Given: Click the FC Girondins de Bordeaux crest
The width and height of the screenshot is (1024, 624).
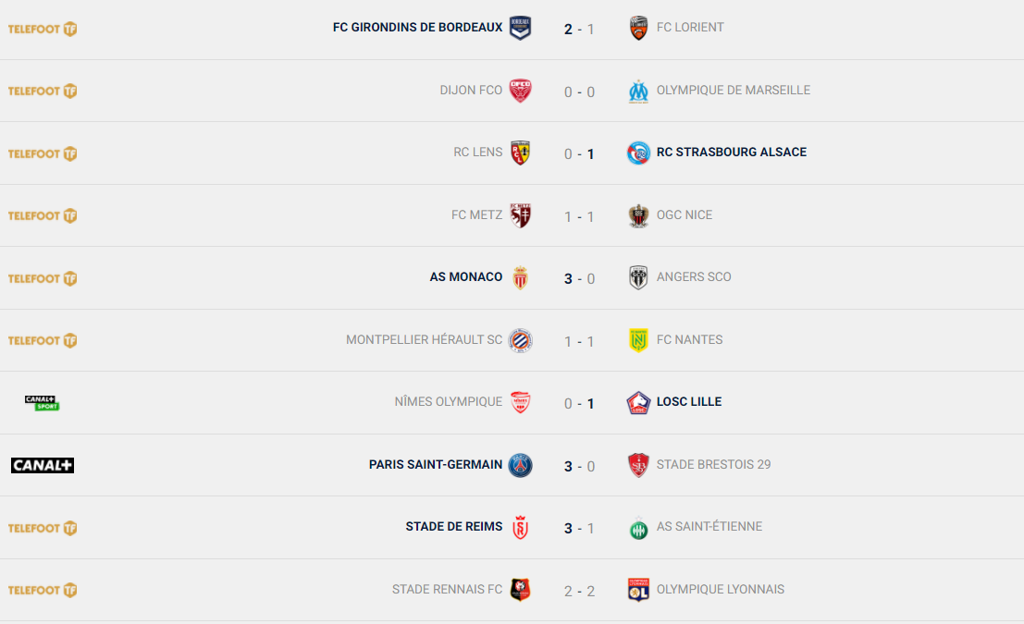Looking at the screenshot, I should [x=520, y=28].
